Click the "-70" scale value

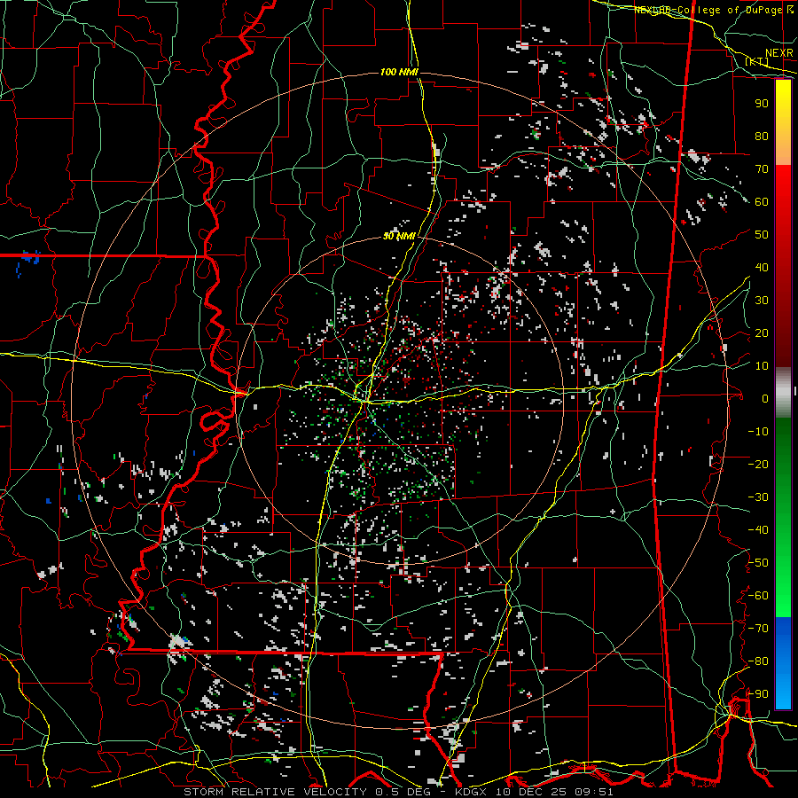tap(758, 629)
